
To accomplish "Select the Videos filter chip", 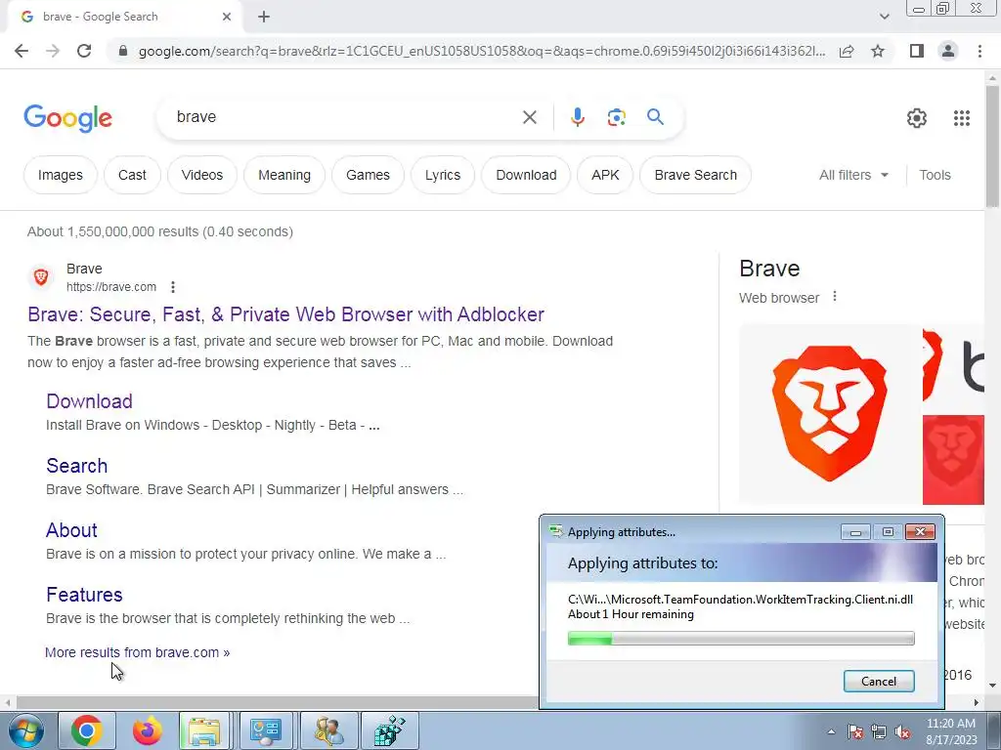I will pyautogui.click(x=201, y=175).
